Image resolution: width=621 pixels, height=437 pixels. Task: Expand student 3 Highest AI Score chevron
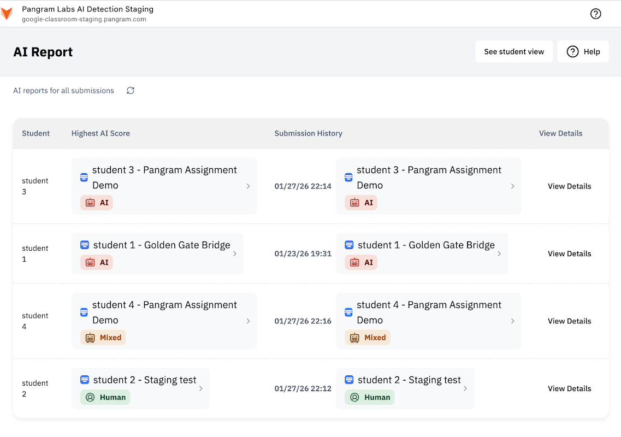click(x=248, y=186)
